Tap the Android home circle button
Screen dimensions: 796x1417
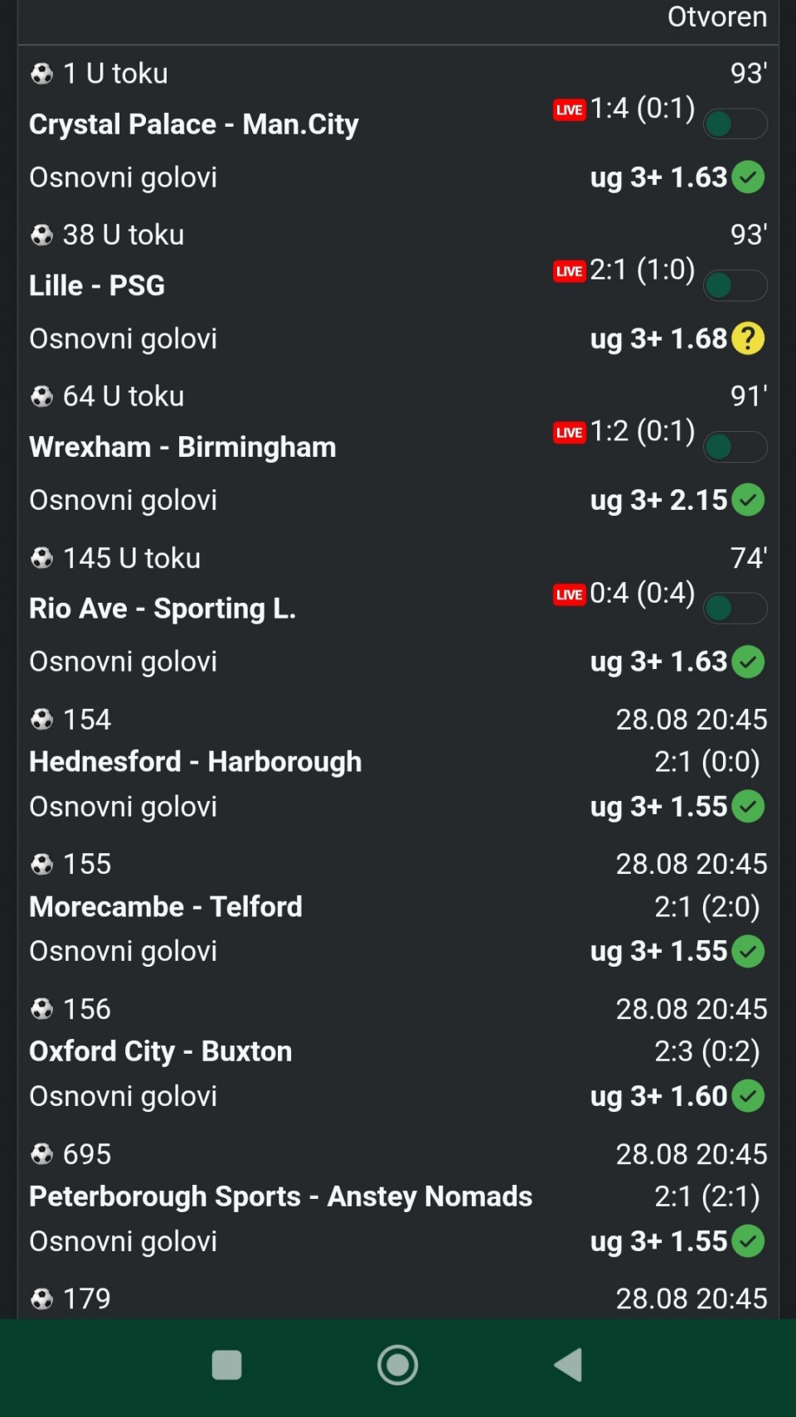click(x=397, y=1365)
